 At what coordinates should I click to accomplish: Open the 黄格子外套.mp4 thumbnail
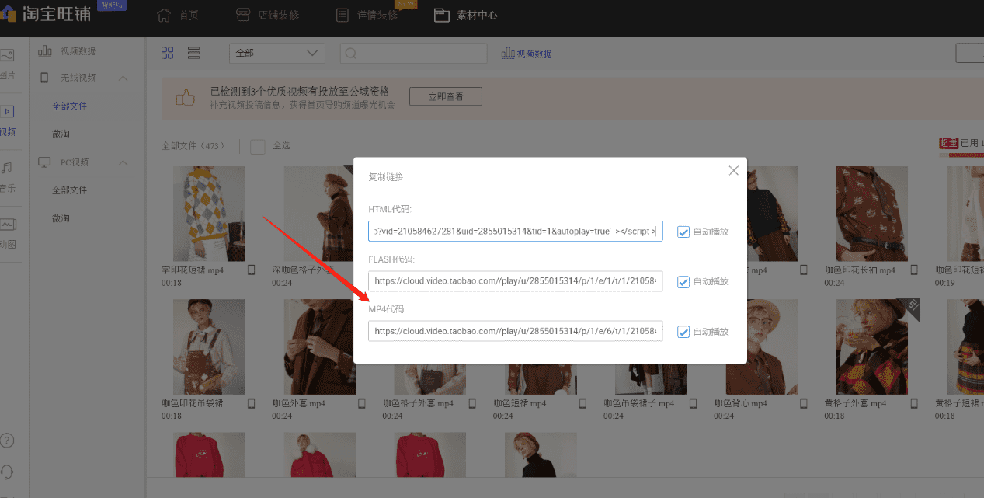871,347
